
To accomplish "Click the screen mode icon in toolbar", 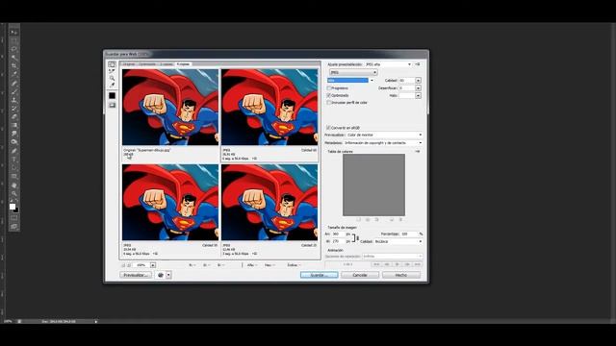I will [x=13, y=227].
